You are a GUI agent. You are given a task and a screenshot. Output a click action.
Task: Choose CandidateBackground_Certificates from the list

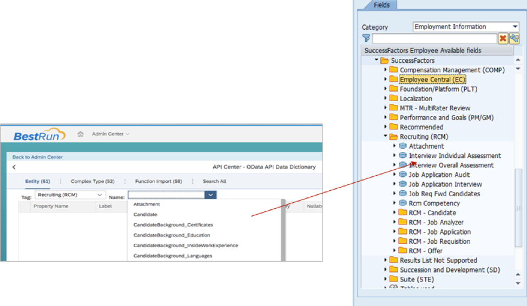coord(173,225)
